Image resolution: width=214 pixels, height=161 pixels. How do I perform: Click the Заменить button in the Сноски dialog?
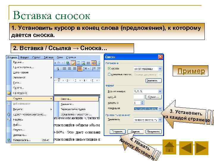tap(154, 80)
